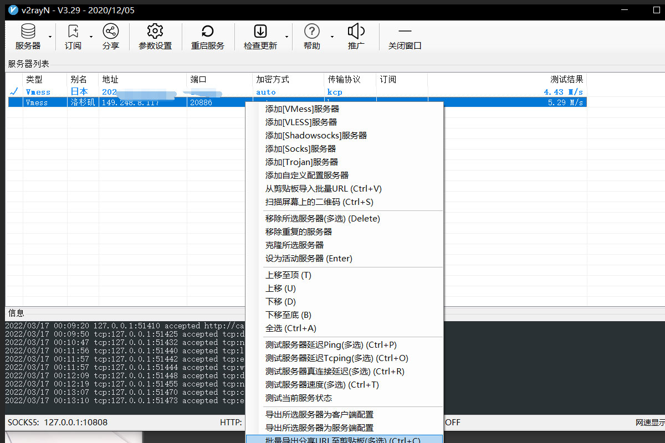Click port cell 20886

[x=201, y=102]
